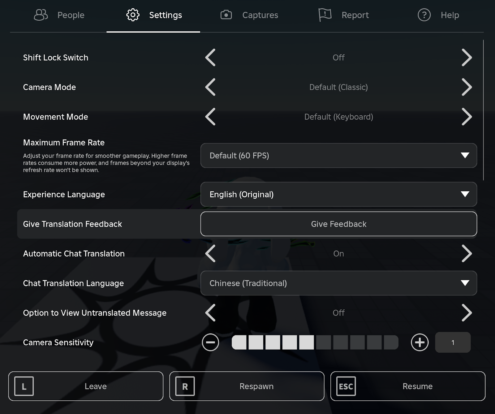495x414 pixels.
Task: Open the Experience Language dropdown
Action: pyautogui.click(x=338, y=194)
